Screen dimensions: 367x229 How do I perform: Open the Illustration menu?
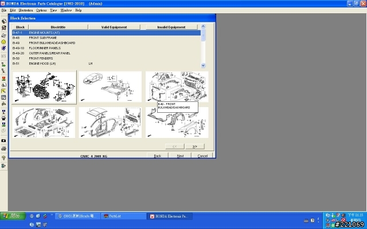(26, 10)
